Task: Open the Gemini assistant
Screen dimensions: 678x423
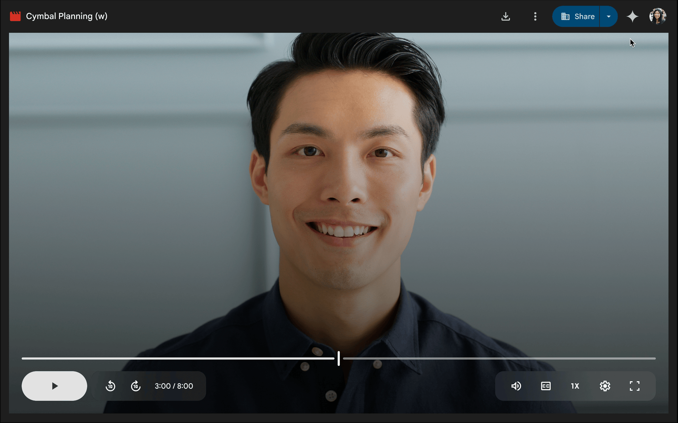Action: click(x=632, y=16)
